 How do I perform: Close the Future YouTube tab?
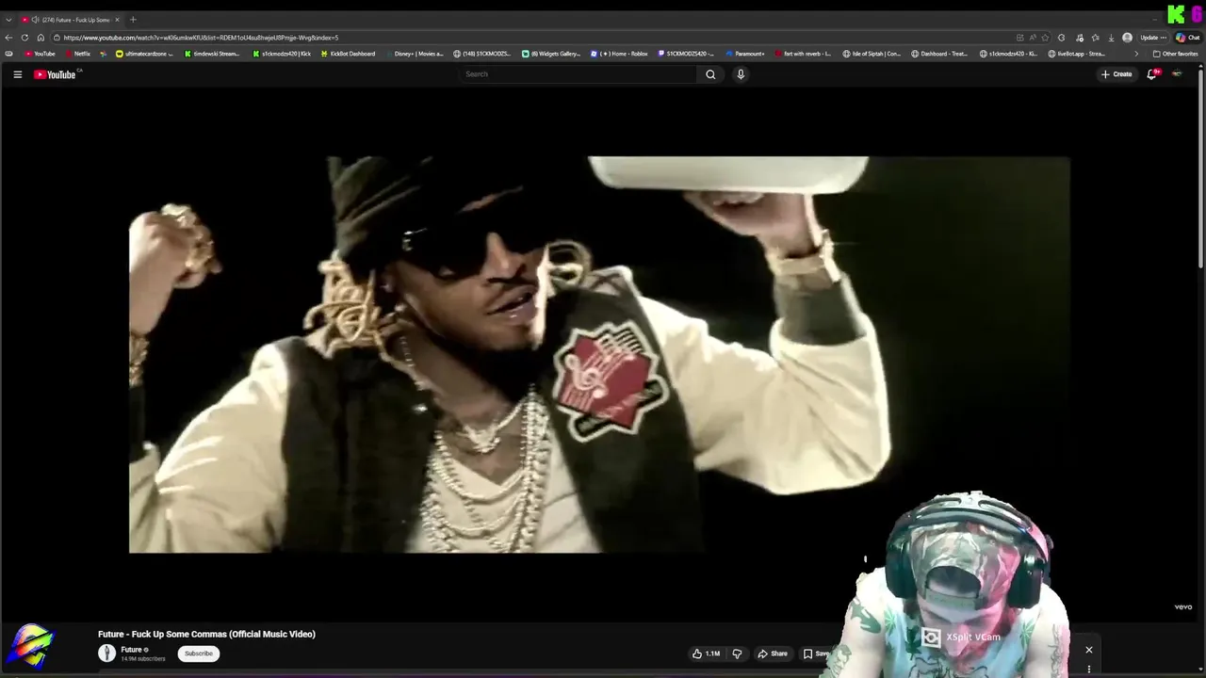click(x=118, y=20)
